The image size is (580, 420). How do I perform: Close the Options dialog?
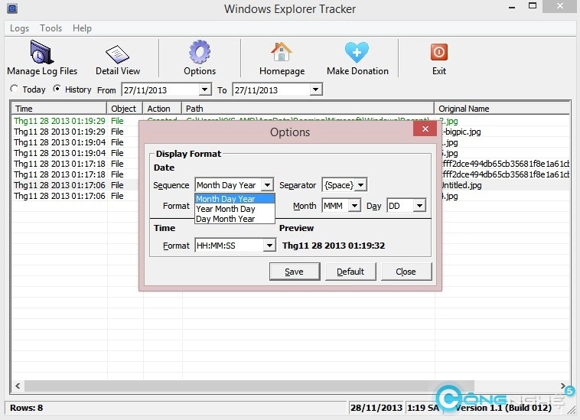(x=425, y=129)
